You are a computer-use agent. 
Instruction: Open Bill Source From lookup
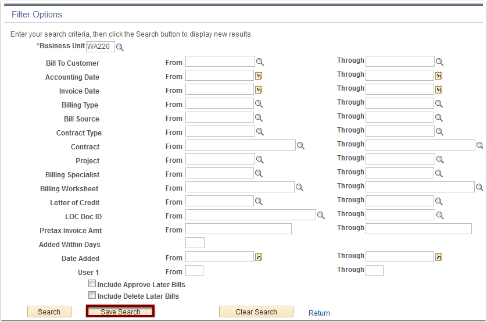[259, 117]
